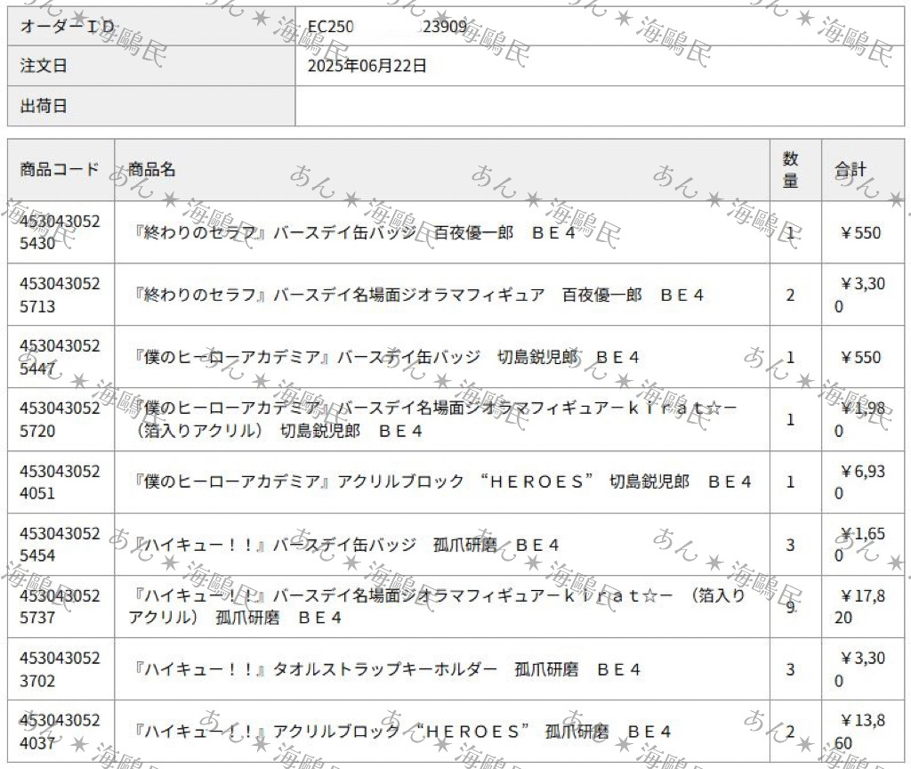Click 『ハイキュー！！』タオルストラップキーホルダー product name
Image resolution: width=911 pixels, height=769 pixels.
(x=386, y=669)
